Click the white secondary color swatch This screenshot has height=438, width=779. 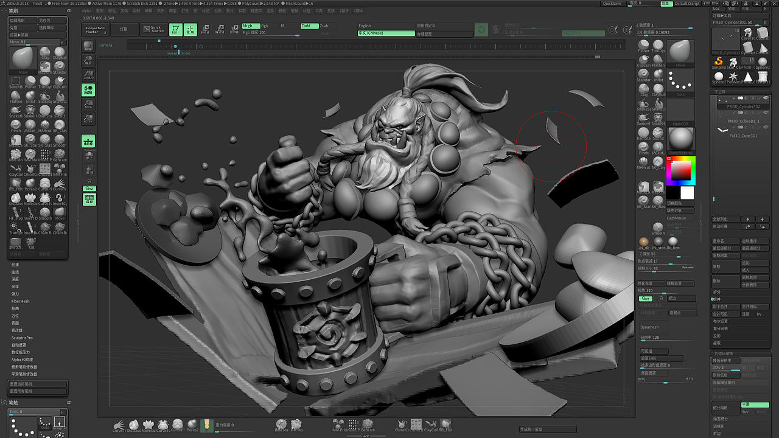pyautogui.click(x=687, y=193)
